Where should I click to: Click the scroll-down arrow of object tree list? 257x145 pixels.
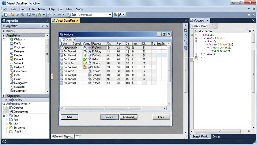coord(47,91)
